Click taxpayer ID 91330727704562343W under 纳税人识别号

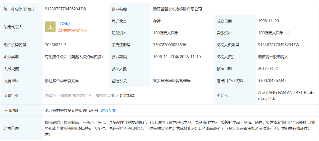tap(279, 45)
